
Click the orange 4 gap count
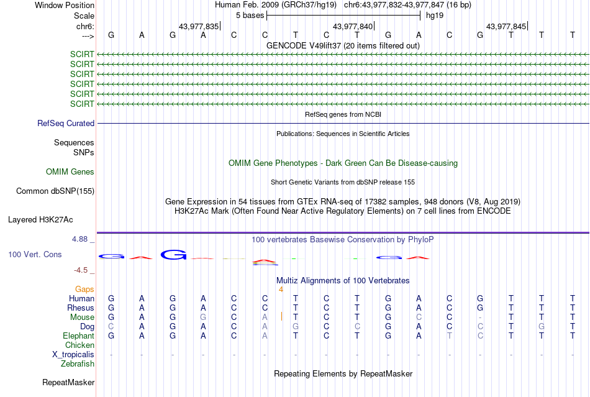(281, 290)
